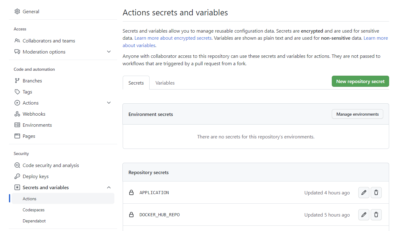The image size is (399, 231).
Task: Open Dependabot secrets page in sidebar
Action: coord(34,221)
